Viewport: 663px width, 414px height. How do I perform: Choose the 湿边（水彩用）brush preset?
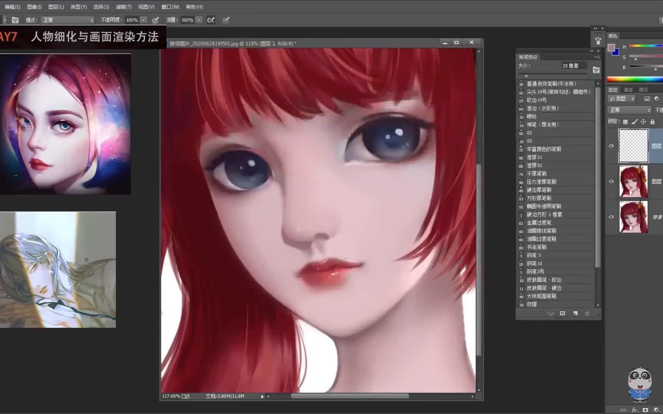click(x=556, y=108)
